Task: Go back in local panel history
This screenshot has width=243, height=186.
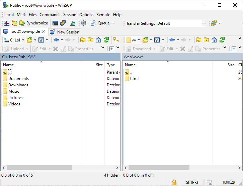Action: [x=56, y=40]
